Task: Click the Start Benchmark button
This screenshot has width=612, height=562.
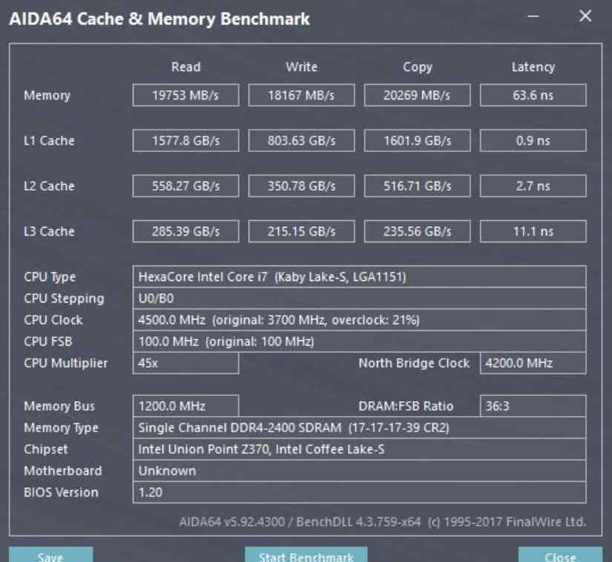Action: coord(306,554)
